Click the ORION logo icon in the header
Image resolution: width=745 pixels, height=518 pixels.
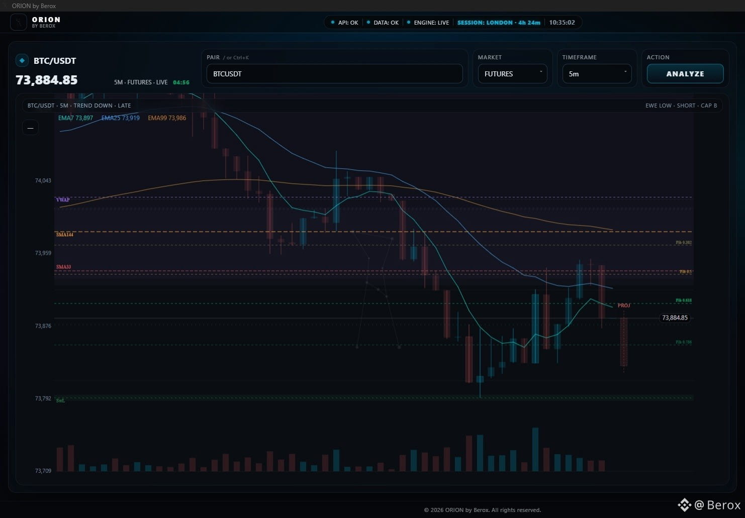(19, 23)
